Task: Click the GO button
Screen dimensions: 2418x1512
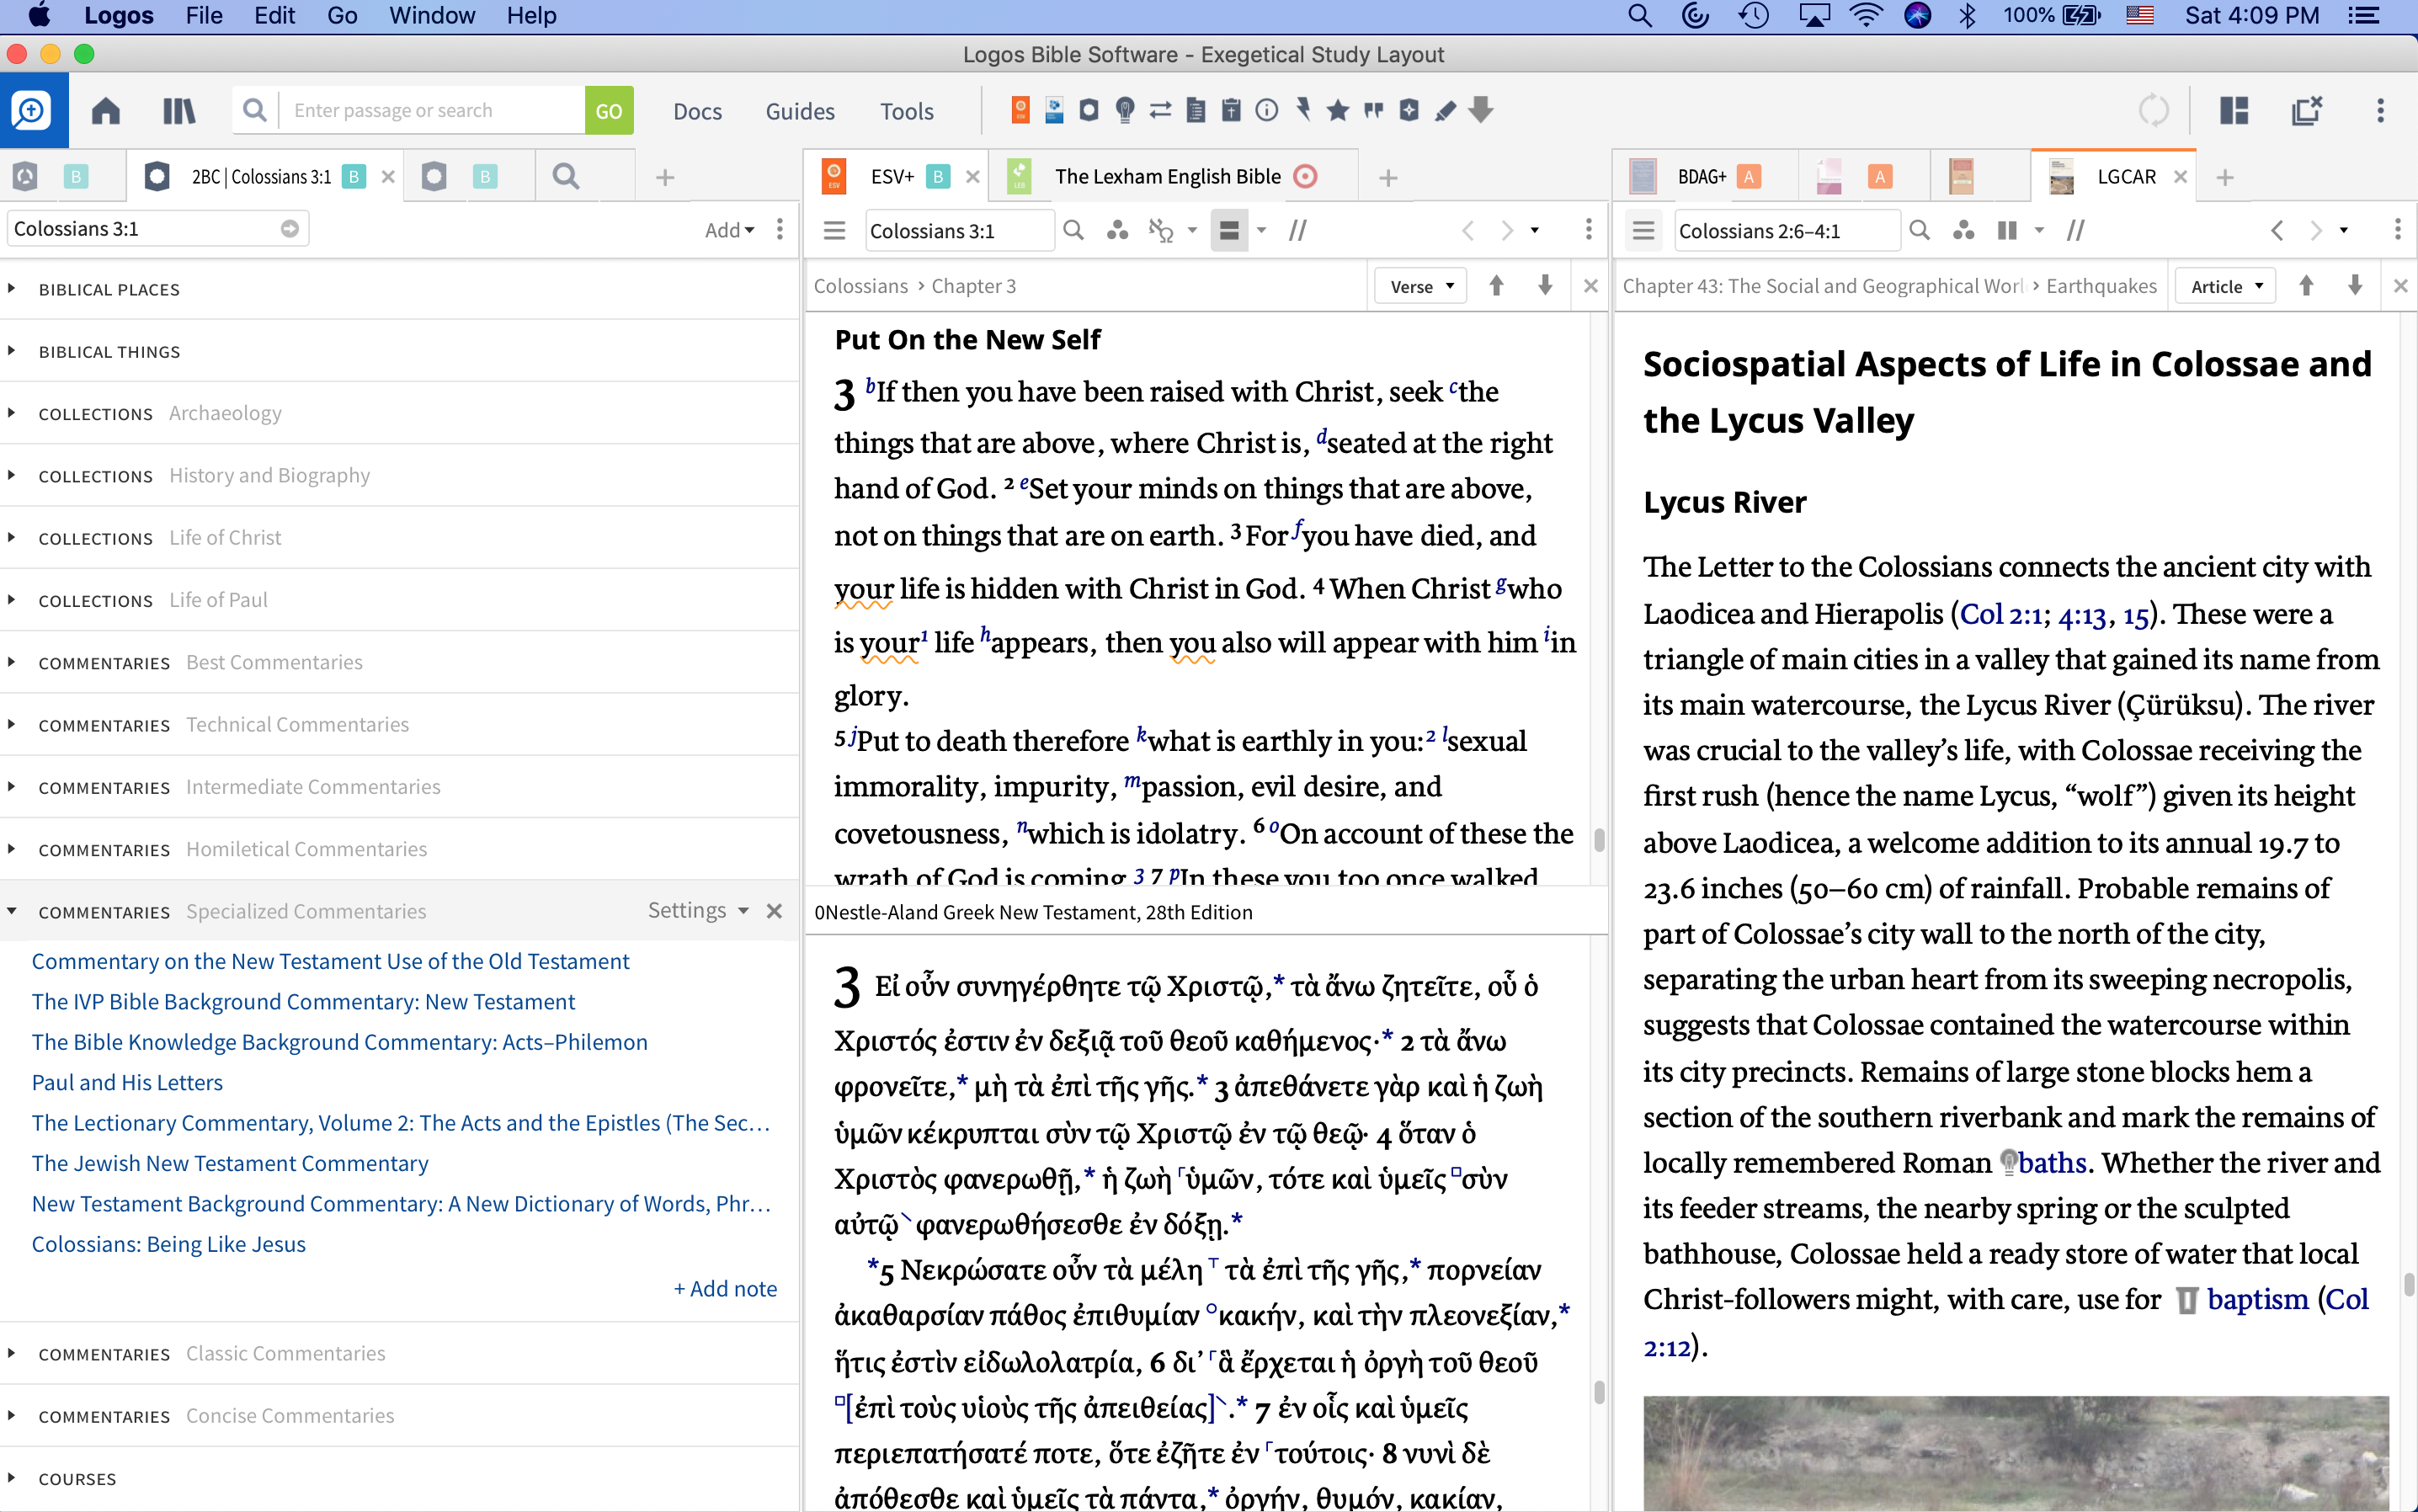Action: (608, 110)
